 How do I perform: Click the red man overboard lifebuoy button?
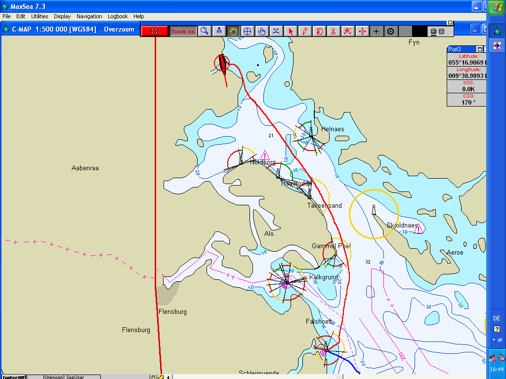tap(155, 31)
